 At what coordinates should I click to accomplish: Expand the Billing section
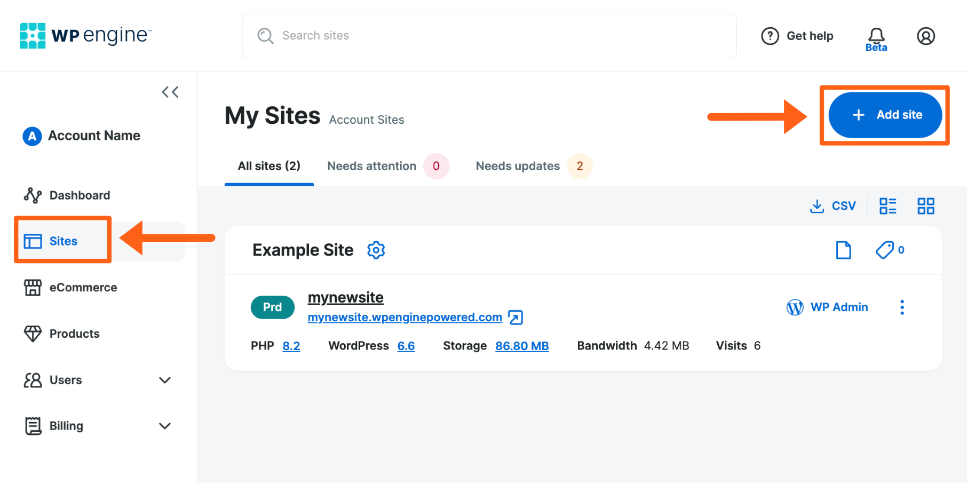[164, 426]
